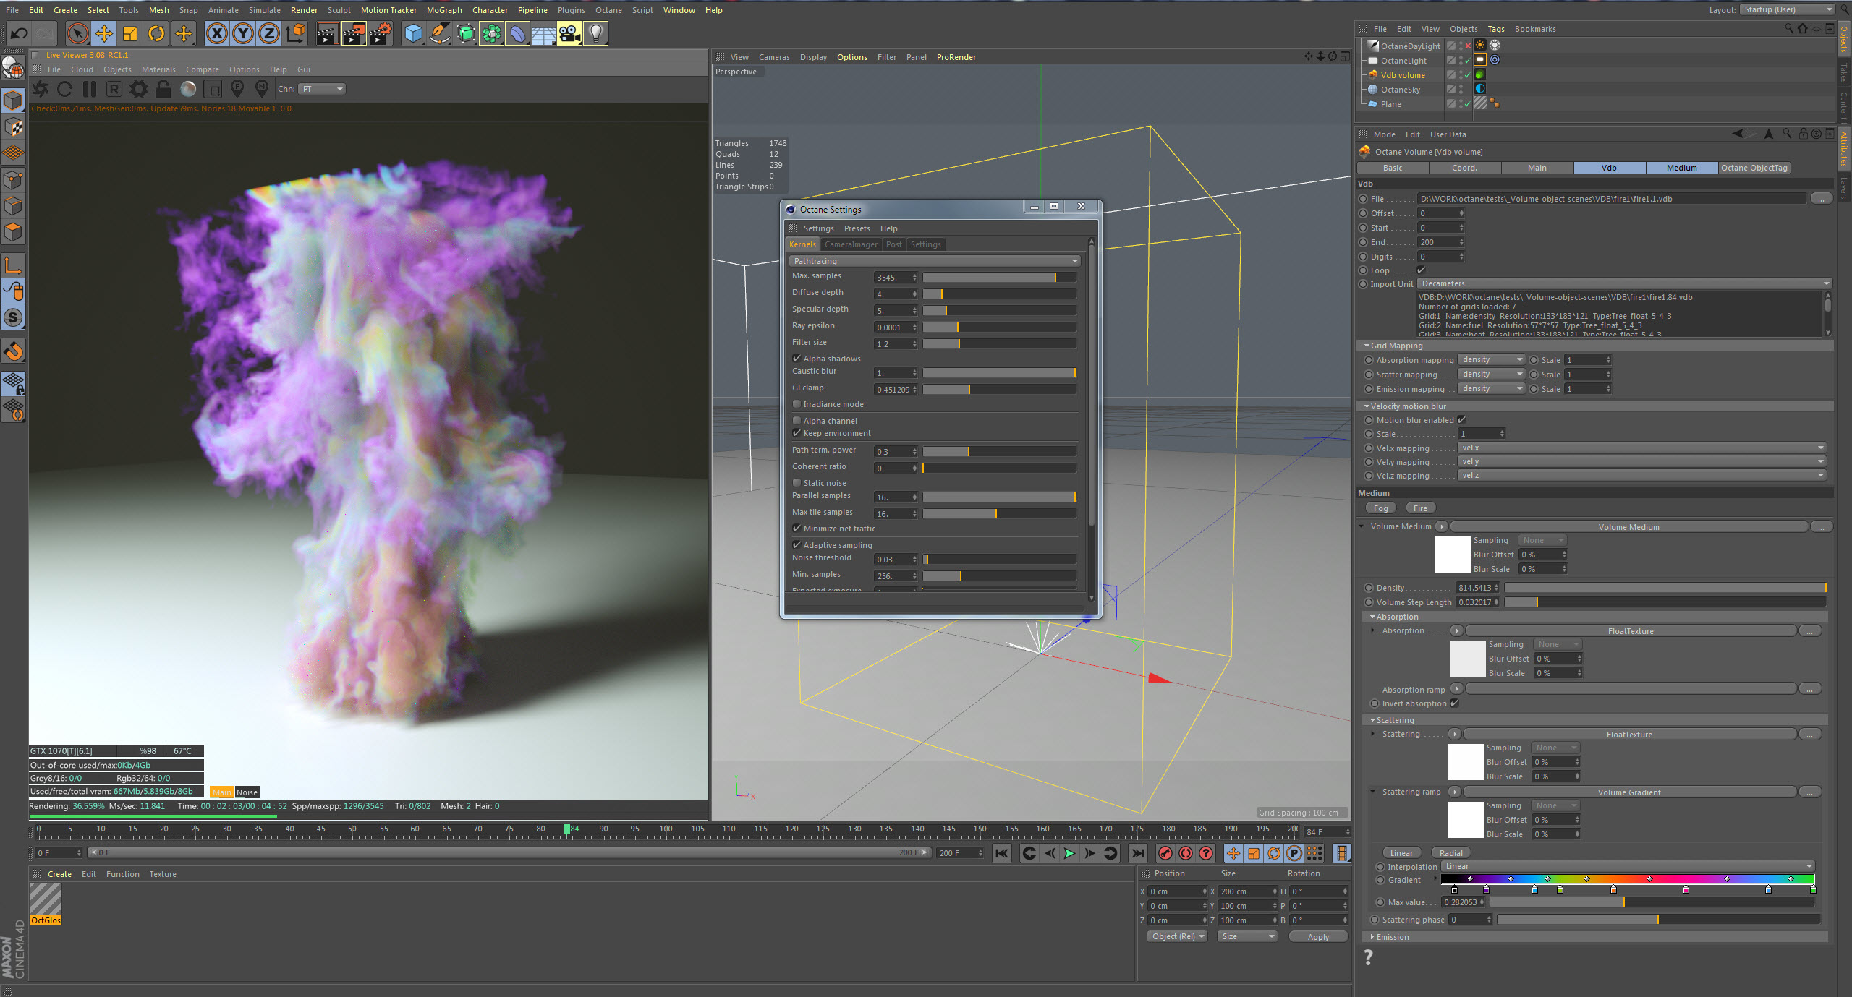Image resolution: width=1852 pixels, height=997 pixels.
Task: Open the Pathtracing kernel dropdown
Action: [935, 261]
